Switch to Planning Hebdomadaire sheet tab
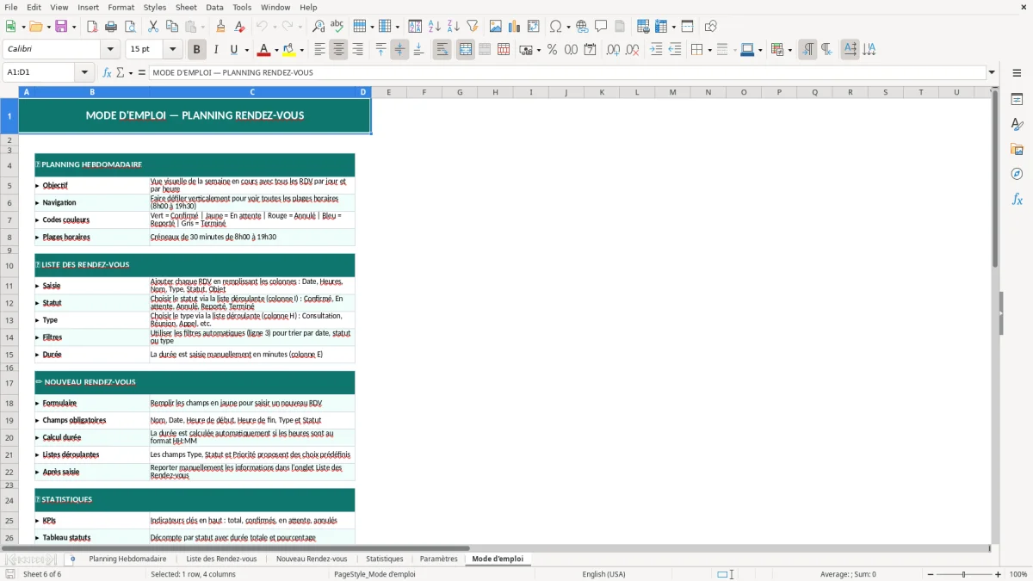The image size is (1033, 581). tap(127, 559)
